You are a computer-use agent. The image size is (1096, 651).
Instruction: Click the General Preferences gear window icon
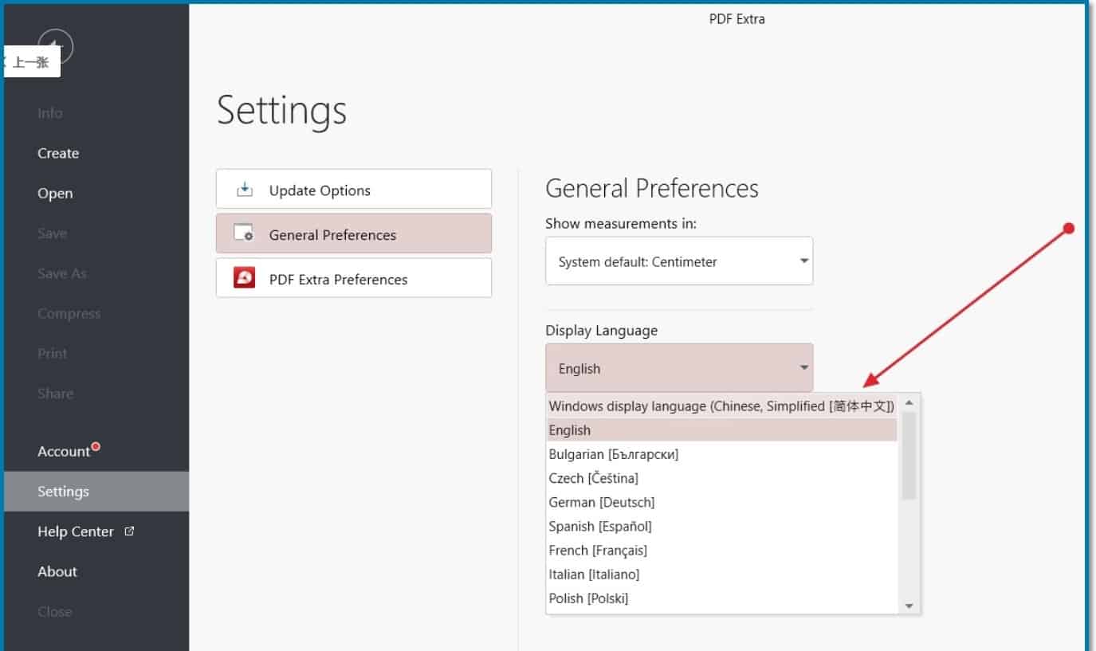point(244,233)
